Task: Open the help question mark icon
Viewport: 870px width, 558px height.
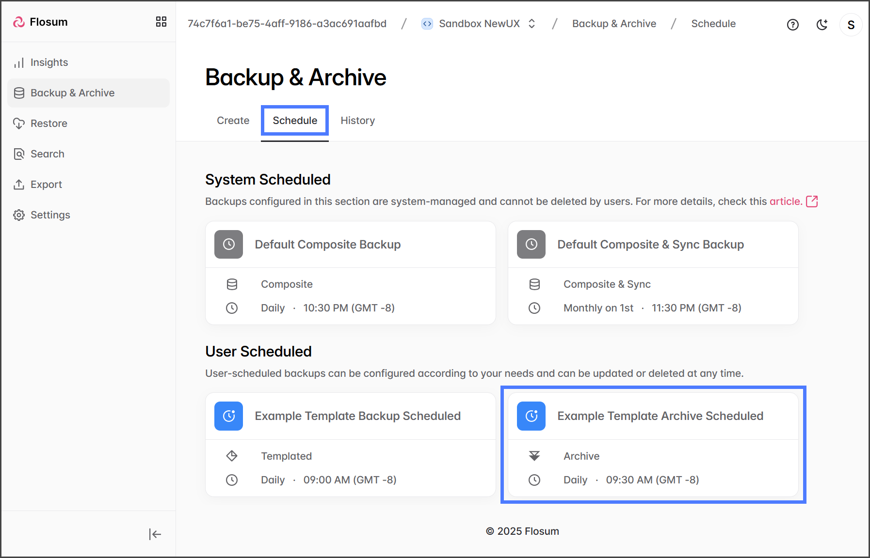Action: tap(792, 25)
